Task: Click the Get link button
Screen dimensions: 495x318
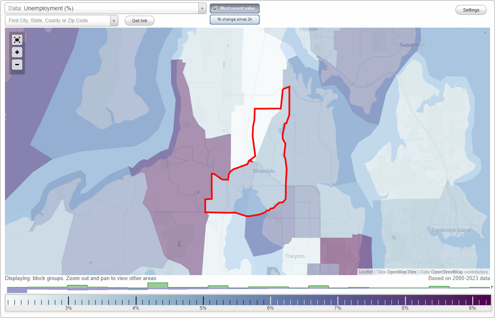Action: click(139, 21)
